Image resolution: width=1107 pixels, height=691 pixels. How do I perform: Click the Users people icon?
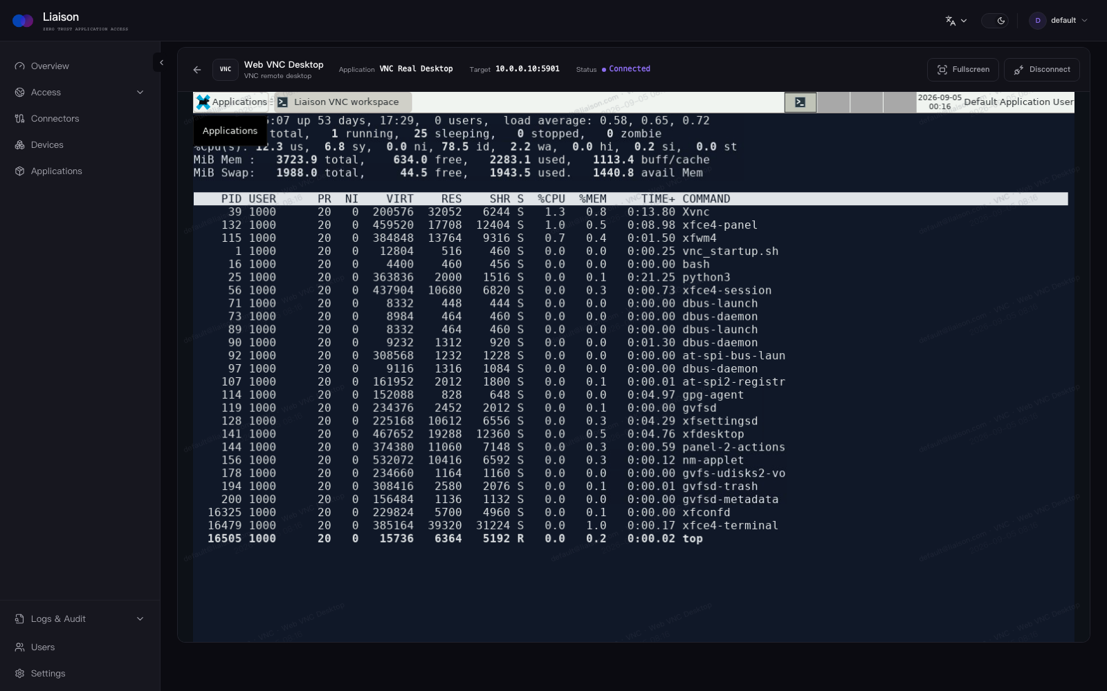click(x=19, y=647)
